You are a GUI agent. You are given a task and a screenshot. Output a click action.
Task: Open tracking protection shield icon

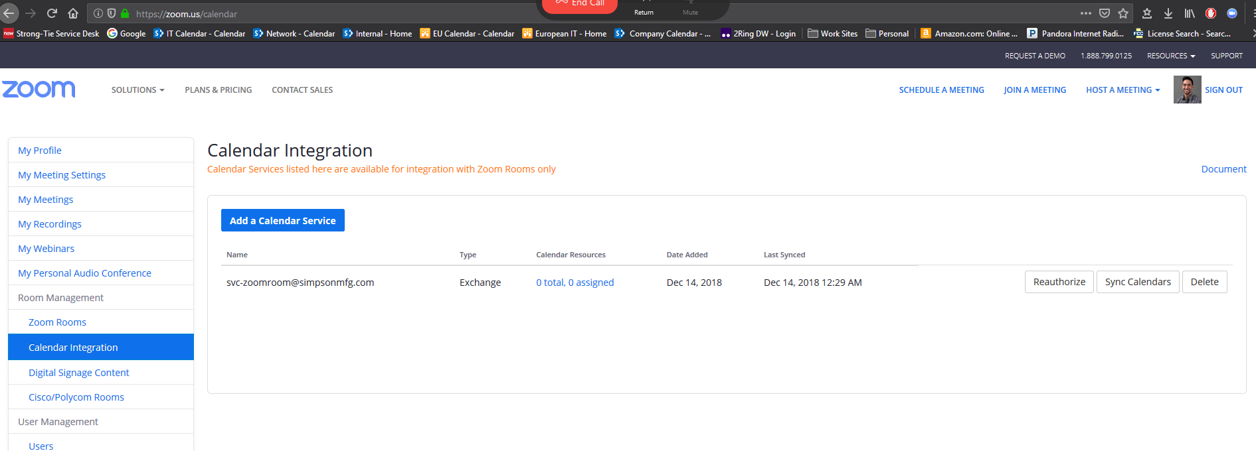tap(112, 13)
